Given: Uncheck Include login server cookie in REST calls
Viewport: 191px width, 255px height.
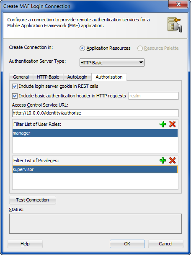Looking at the screenshot, I should click(15, 86).
